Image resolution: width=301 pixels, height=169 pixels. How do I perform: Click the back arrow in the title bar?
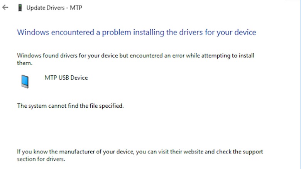pyautogui.click(x=5, y=8)
